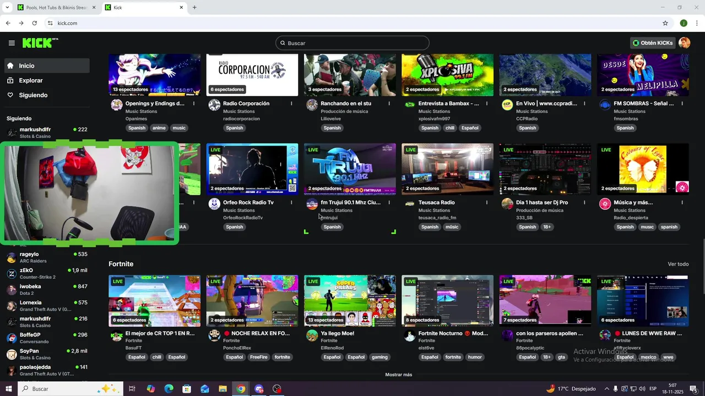
Task: Open options menu for Teusaca Radio stream
Action: (x=487, y=202)
